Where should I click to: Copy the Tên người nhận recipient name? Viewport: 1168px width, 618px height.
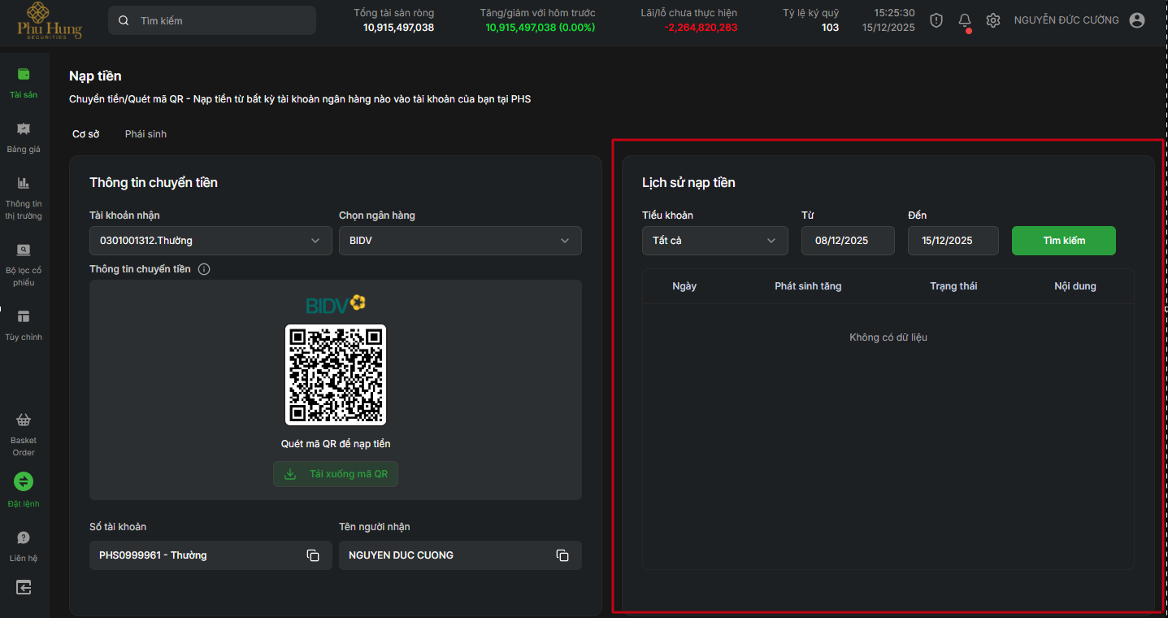tap(562, 555)
